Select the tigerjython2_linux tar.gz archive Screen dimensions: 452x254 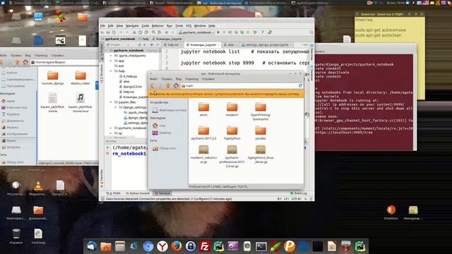click(261, 154)
